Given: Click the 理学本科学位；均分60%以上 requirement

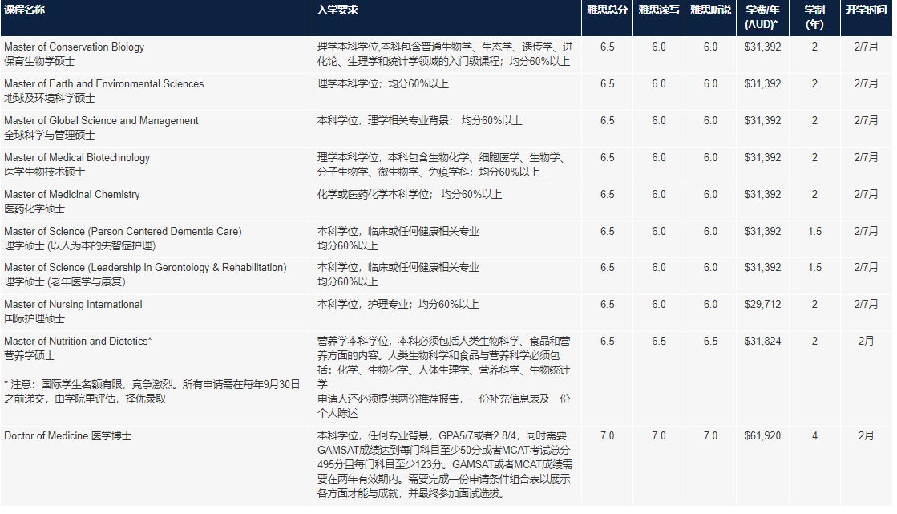Looking at the screenshot, I should 383,83.
